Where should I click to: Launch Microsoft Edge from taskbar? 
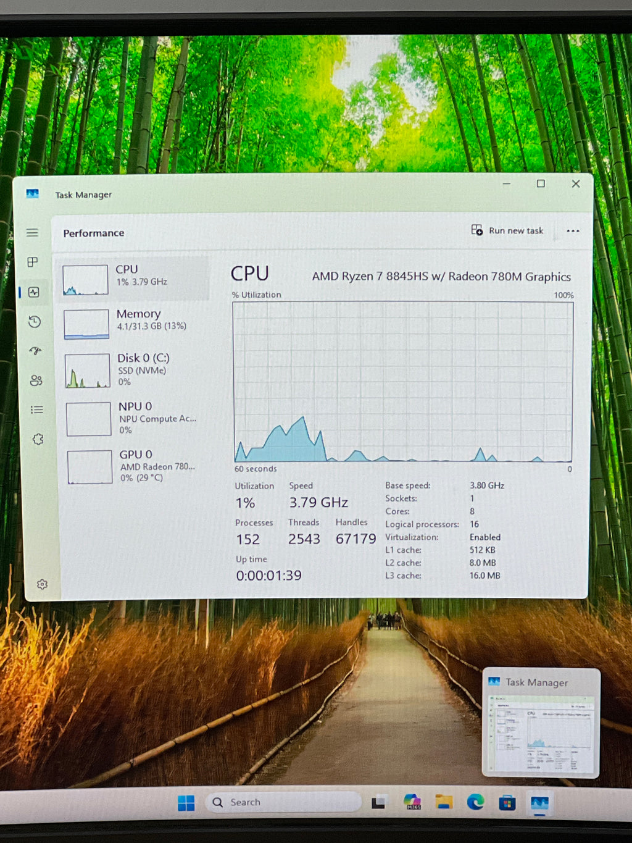[475, 802]
